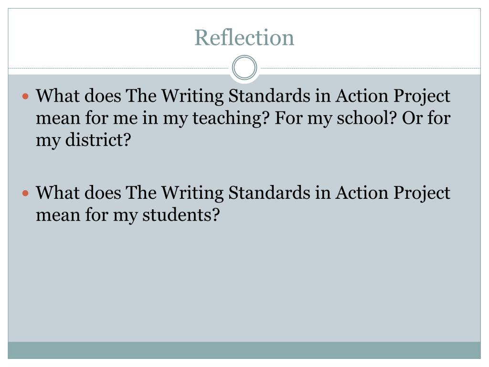This screenshot has width=489, height=367.
Task: Click the word 'Writing' in first bullet
Action: pos(192,96)
